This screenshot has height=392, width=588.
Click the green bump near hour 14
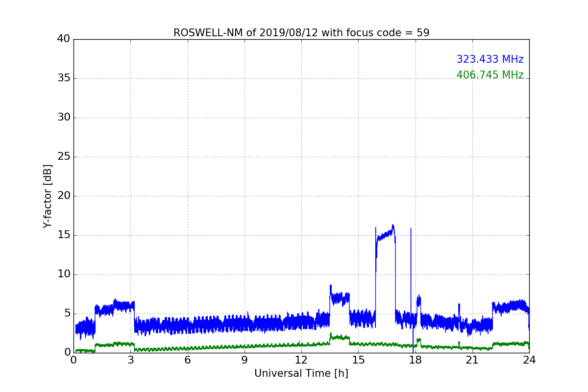pyautogui.click(x=340, y=337)
